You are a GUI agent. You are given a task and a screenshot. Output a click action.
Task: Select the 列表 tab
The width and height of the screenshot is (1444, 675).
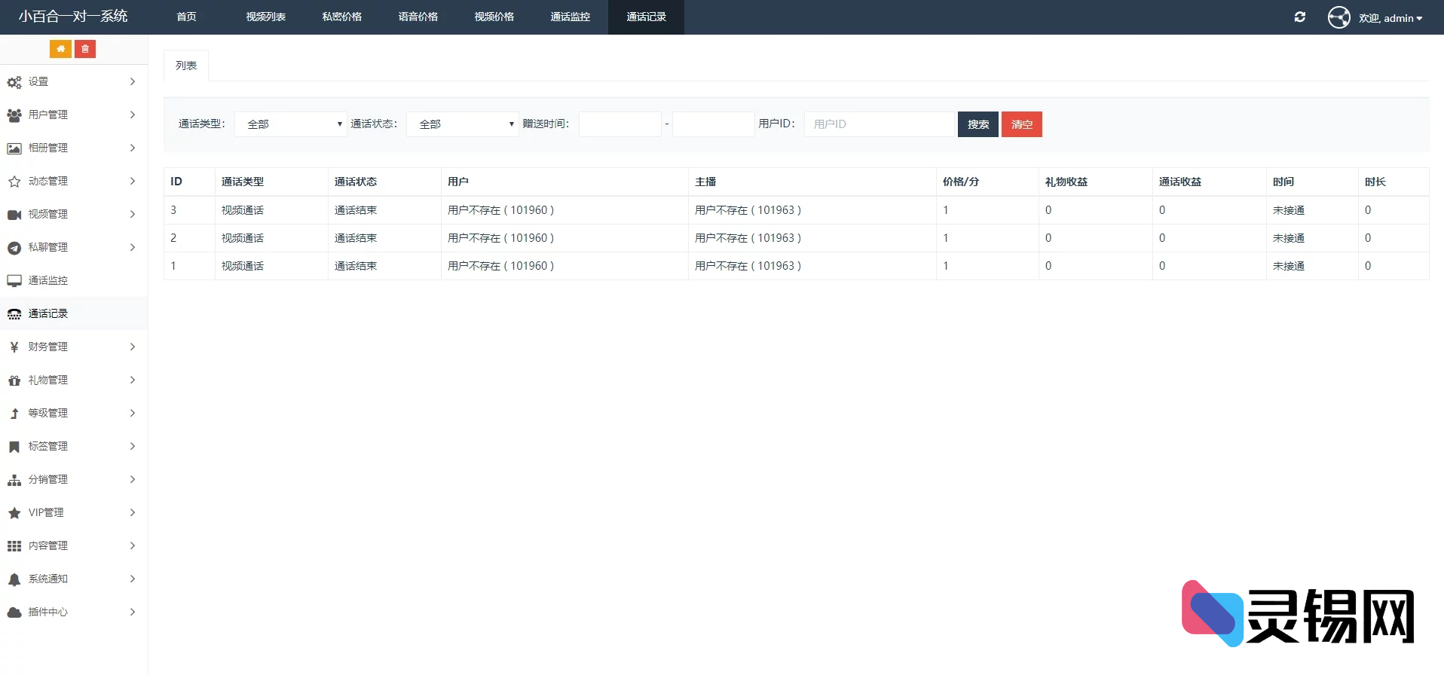pos(186,66)
